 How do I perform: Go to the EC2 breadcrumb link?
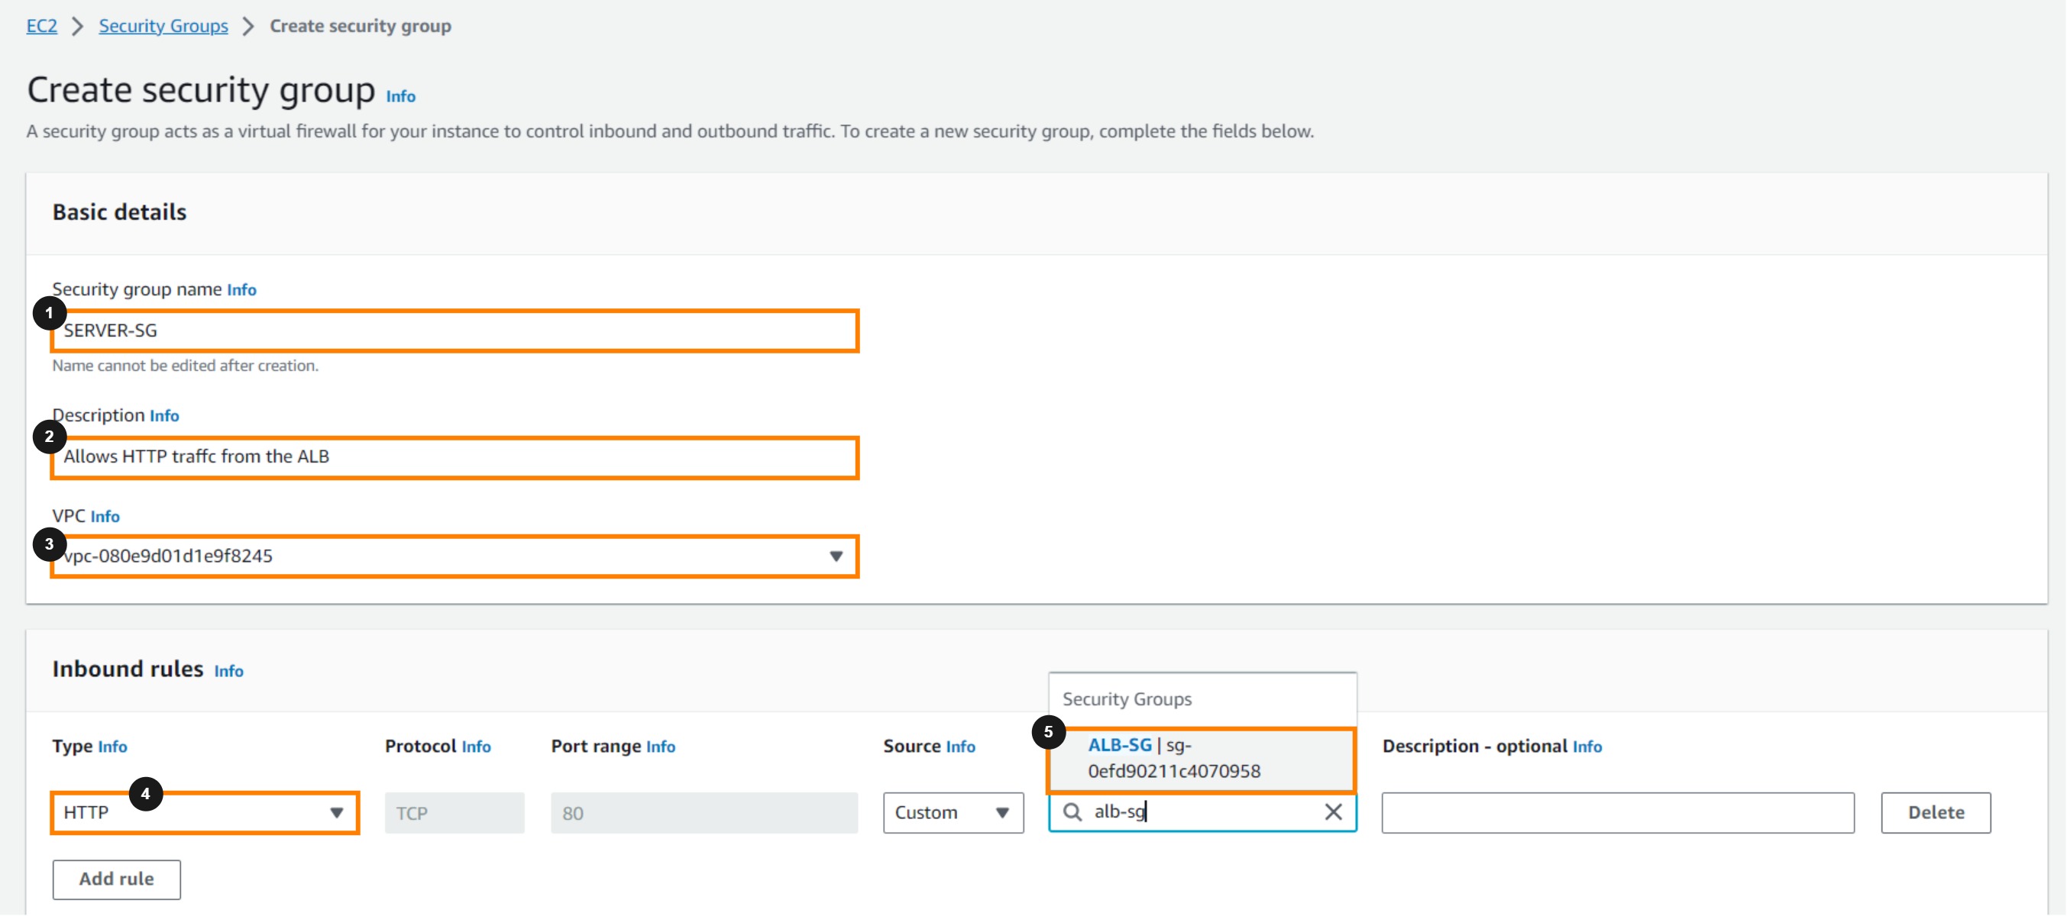click(x=42, y=26)
